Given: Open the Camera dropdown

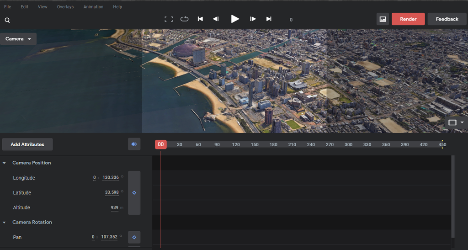Looking at the screenshot, I should (18, 39).
